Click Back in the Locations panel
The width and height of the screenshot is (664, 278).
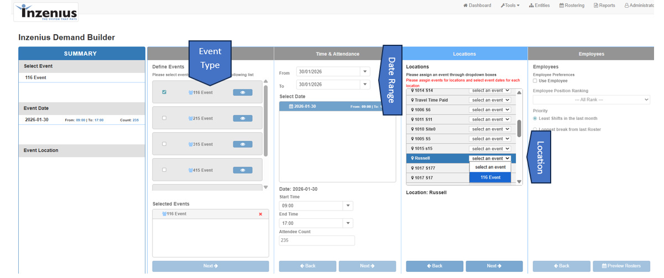click(435, 266)
